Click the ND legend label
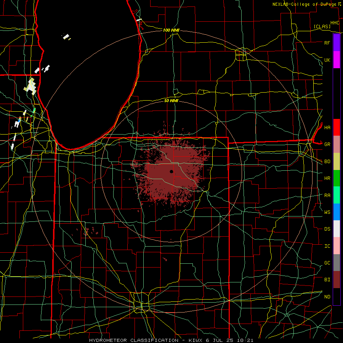The image size is (343, 343). point(327,297)
